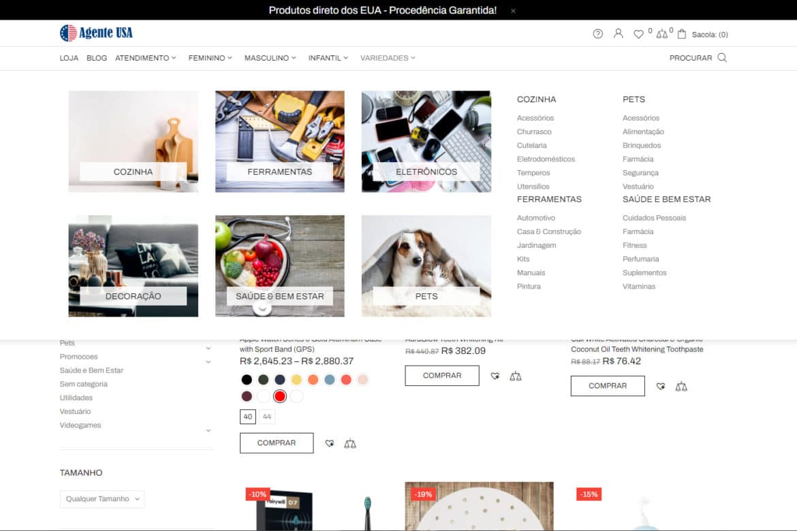
Task: Add Apple Watch to wishlist heart icon
Action: (330, 444)
